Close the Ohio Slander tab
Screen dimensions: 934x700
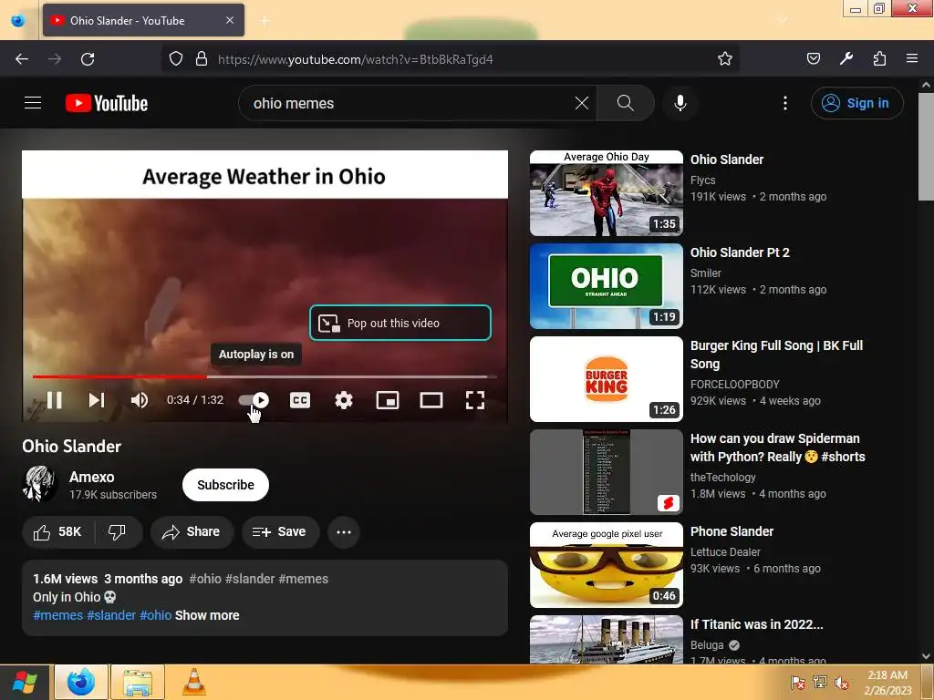[230, 20]
